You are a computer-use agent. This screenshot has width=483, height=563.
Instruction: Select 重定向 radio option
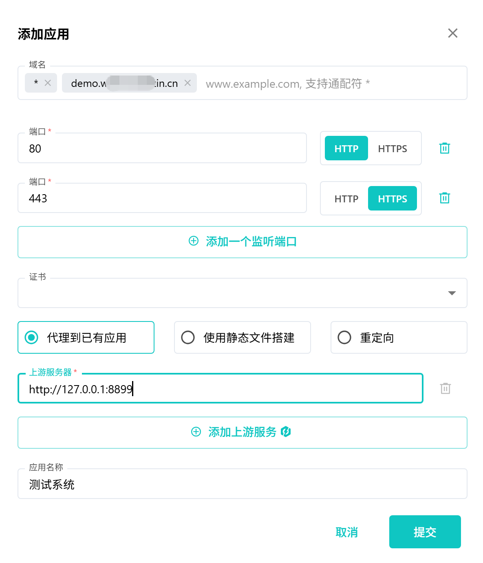344,337
